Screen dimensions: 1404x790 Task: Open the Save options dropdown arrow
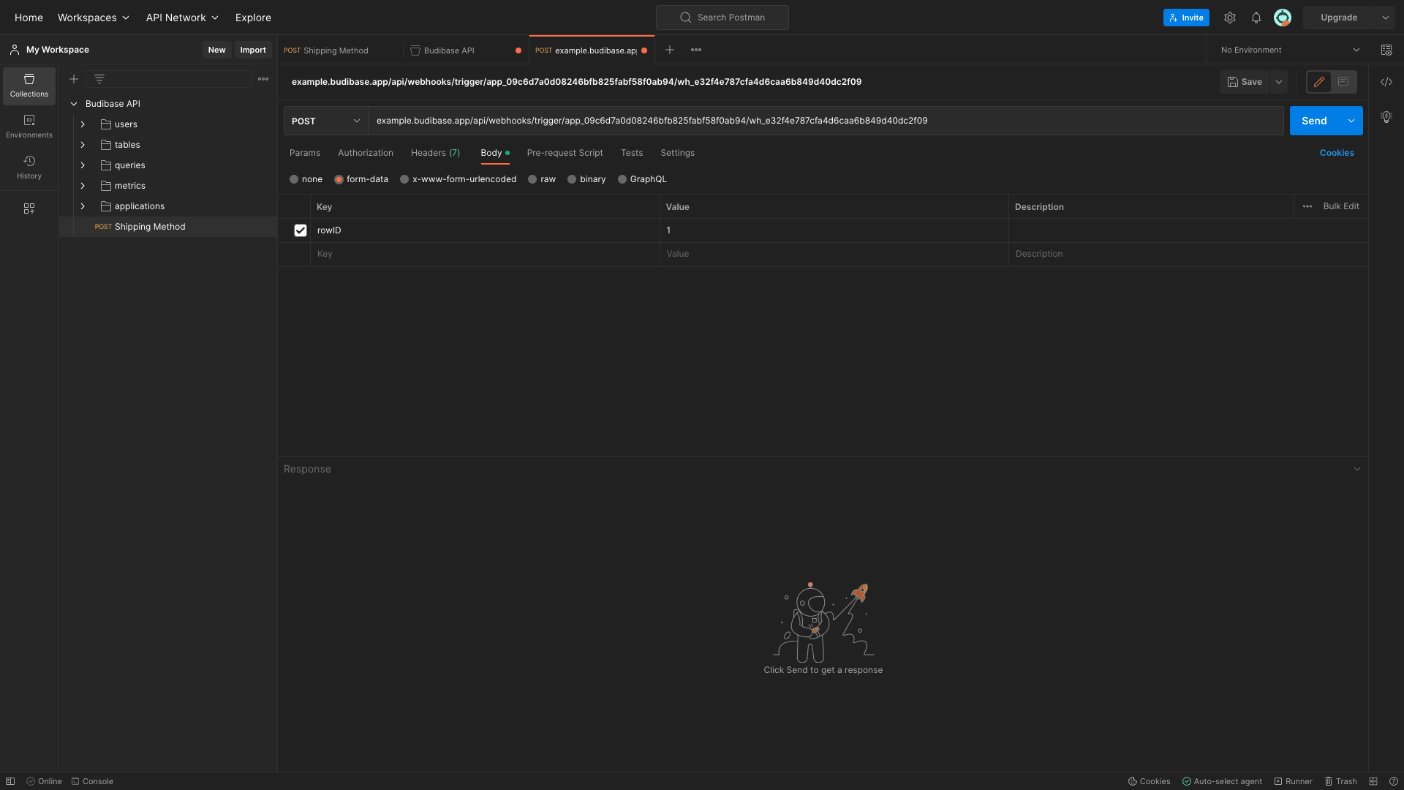(1279, 82)
